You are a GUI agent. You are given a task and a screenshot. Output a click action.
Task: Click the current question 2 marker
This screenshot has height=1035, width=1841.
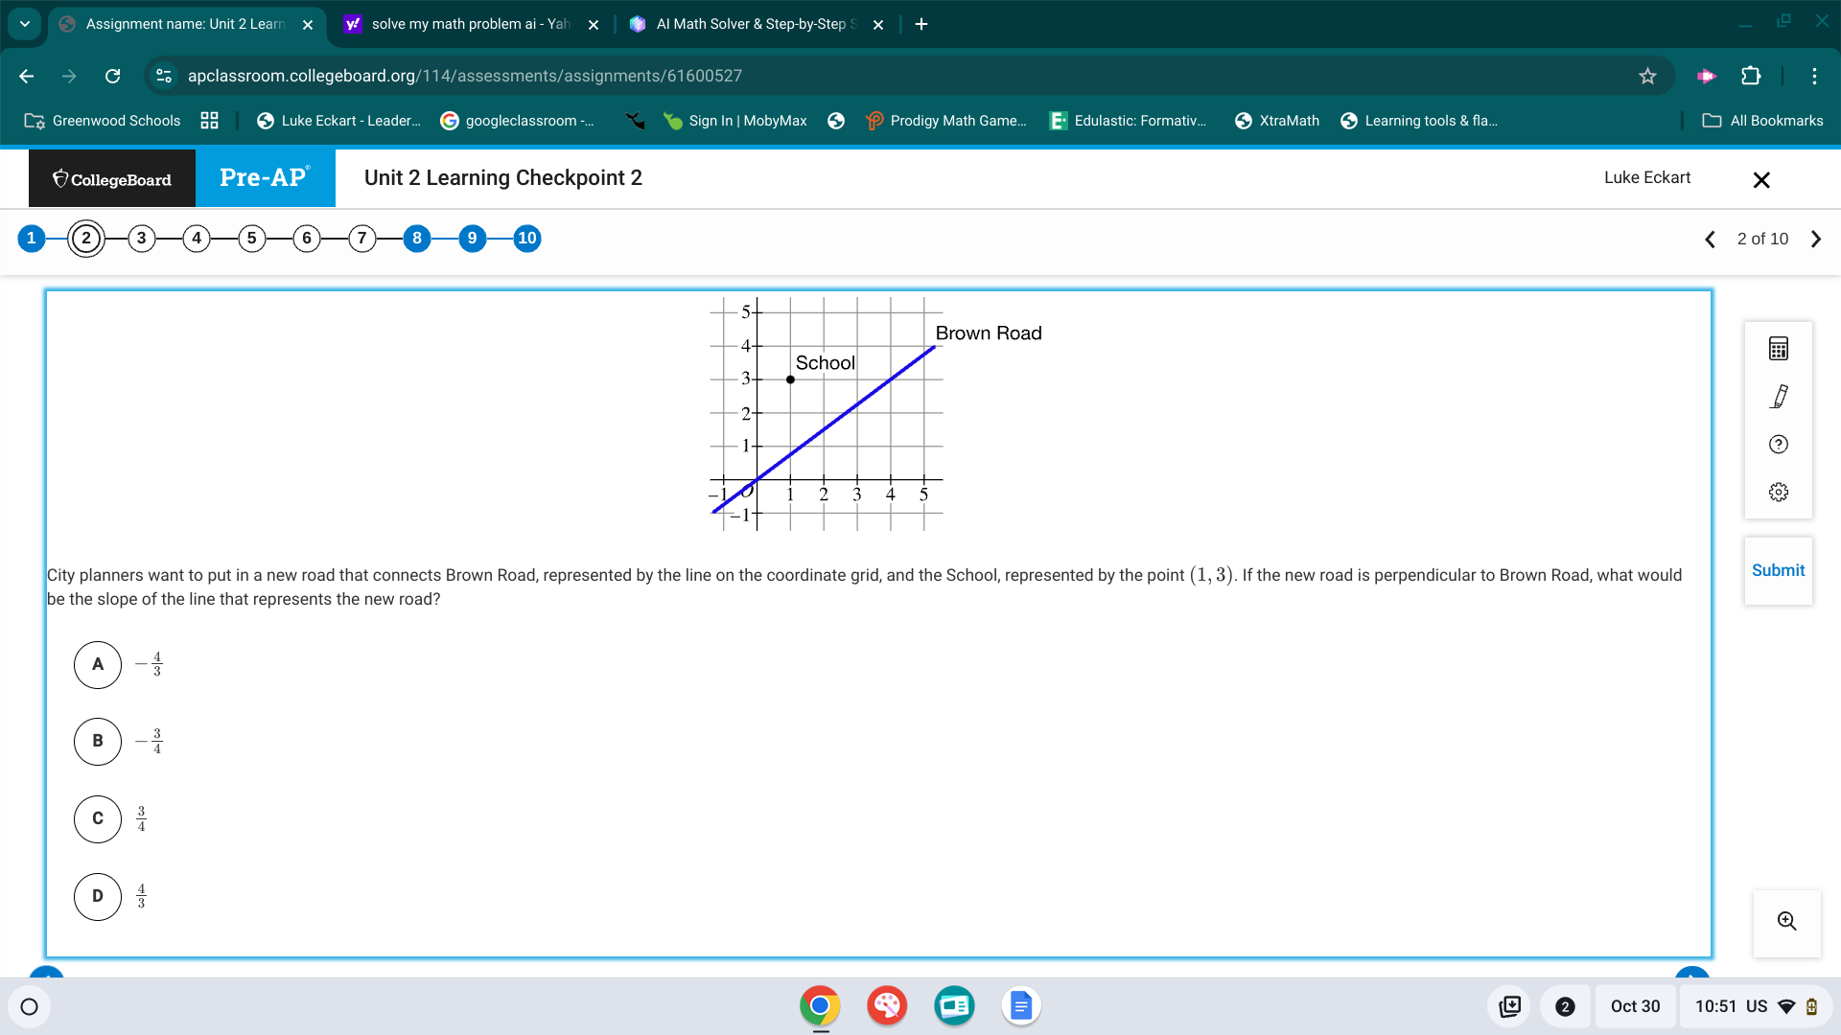pos(86,239)
